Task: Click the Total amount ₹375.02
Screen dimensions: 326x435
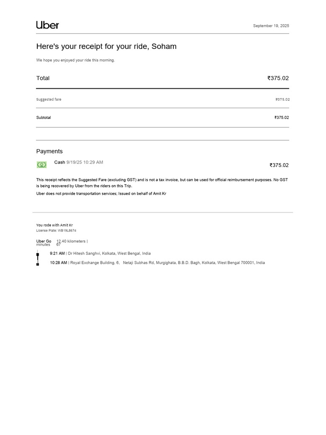Action: (278, 78)
